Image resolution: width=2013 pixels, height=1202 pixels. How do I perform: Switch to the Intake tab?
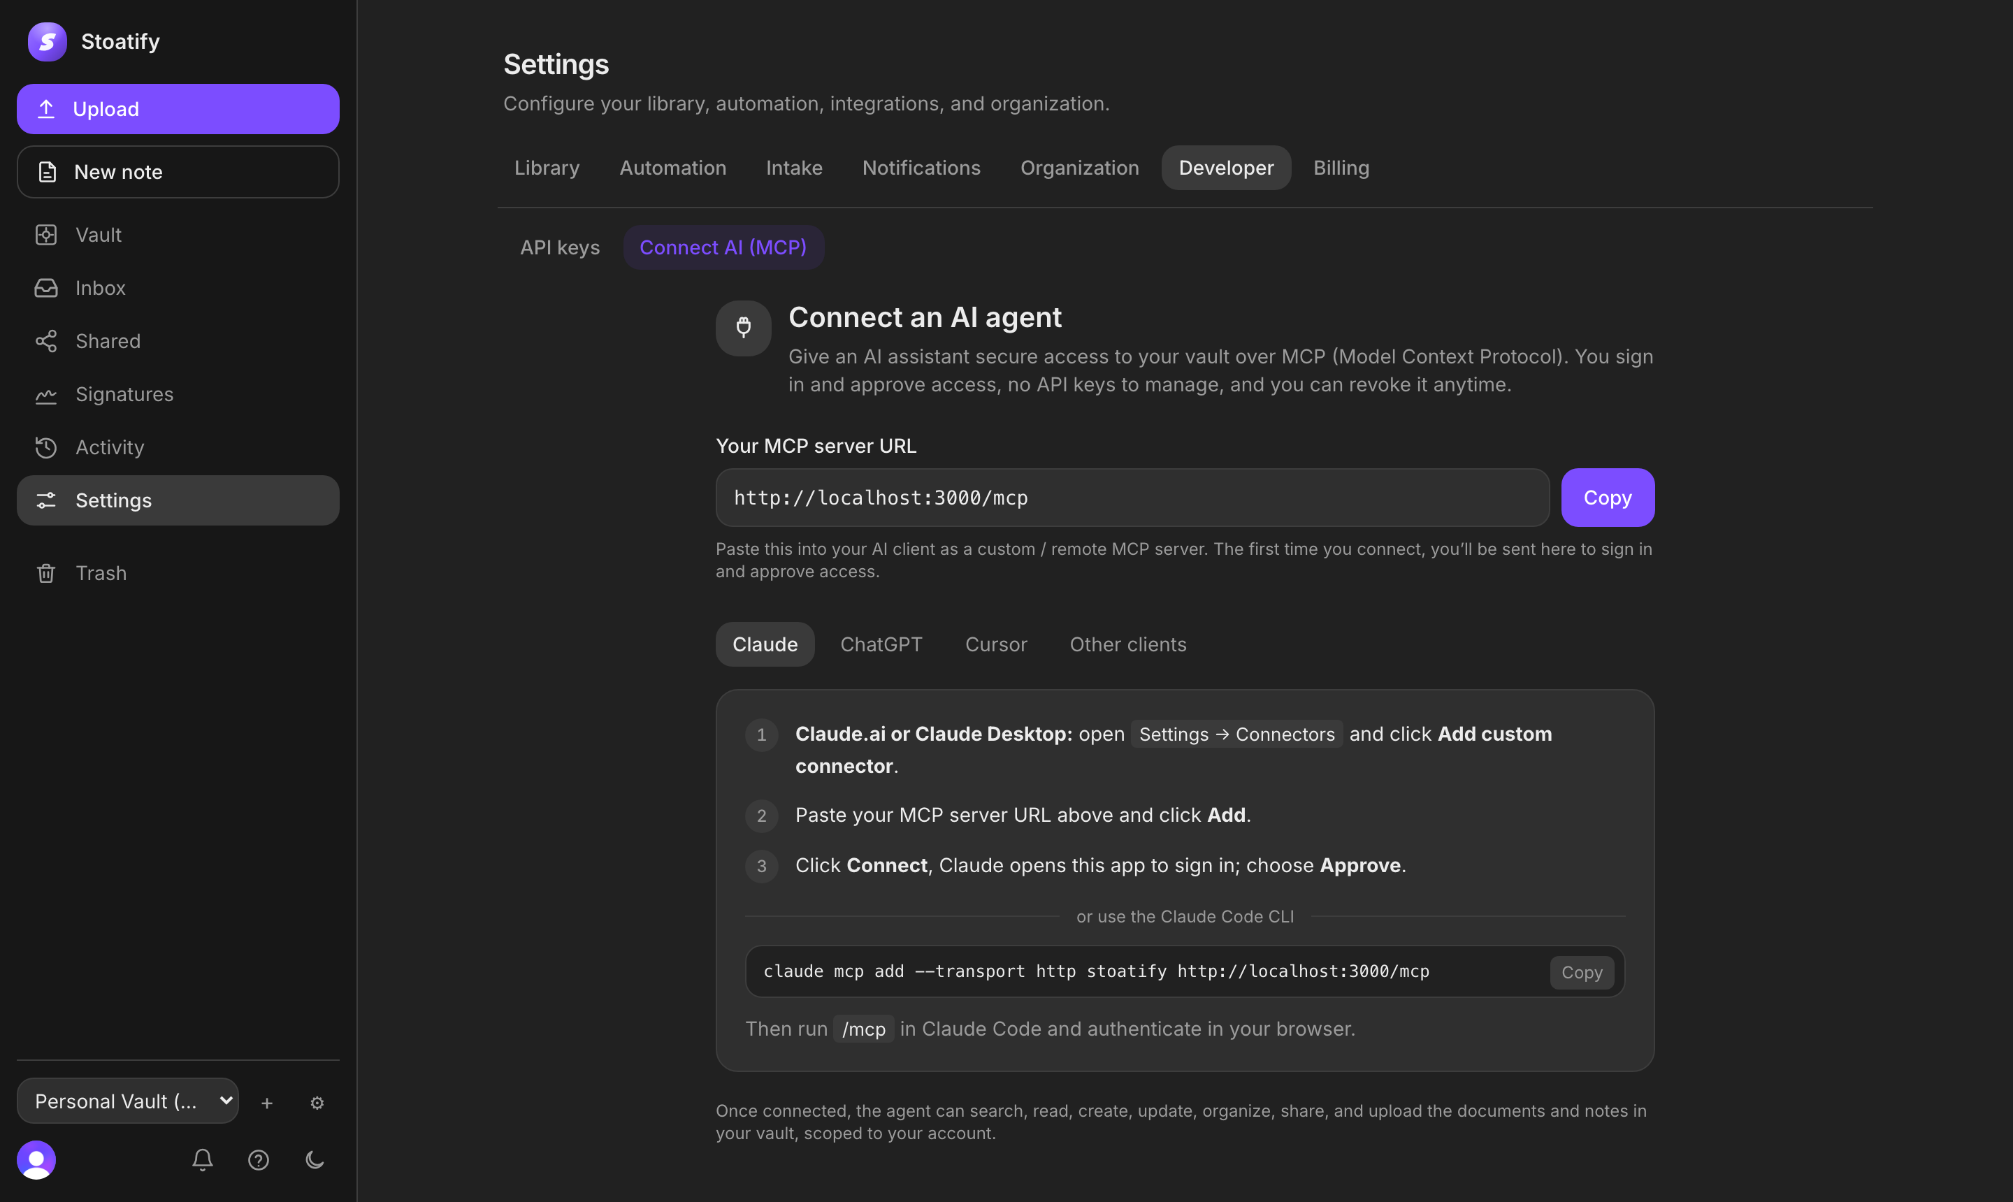click(794, 168)
